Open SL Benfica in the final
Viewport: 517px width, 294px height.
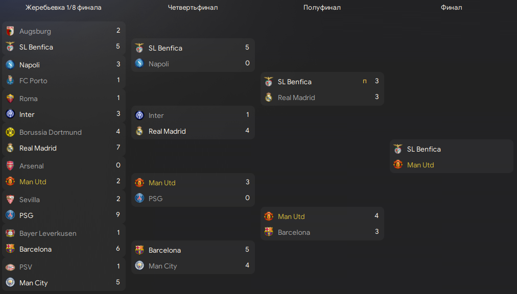click(x=424, y=149)
